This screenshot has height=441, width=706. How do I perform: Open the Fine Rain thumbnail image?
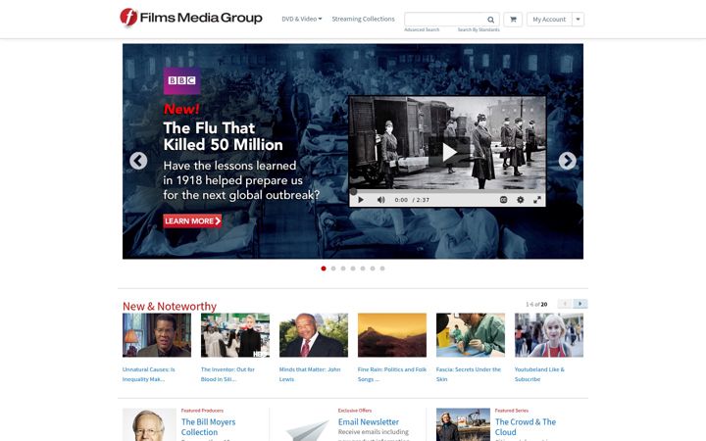point(391,335)
